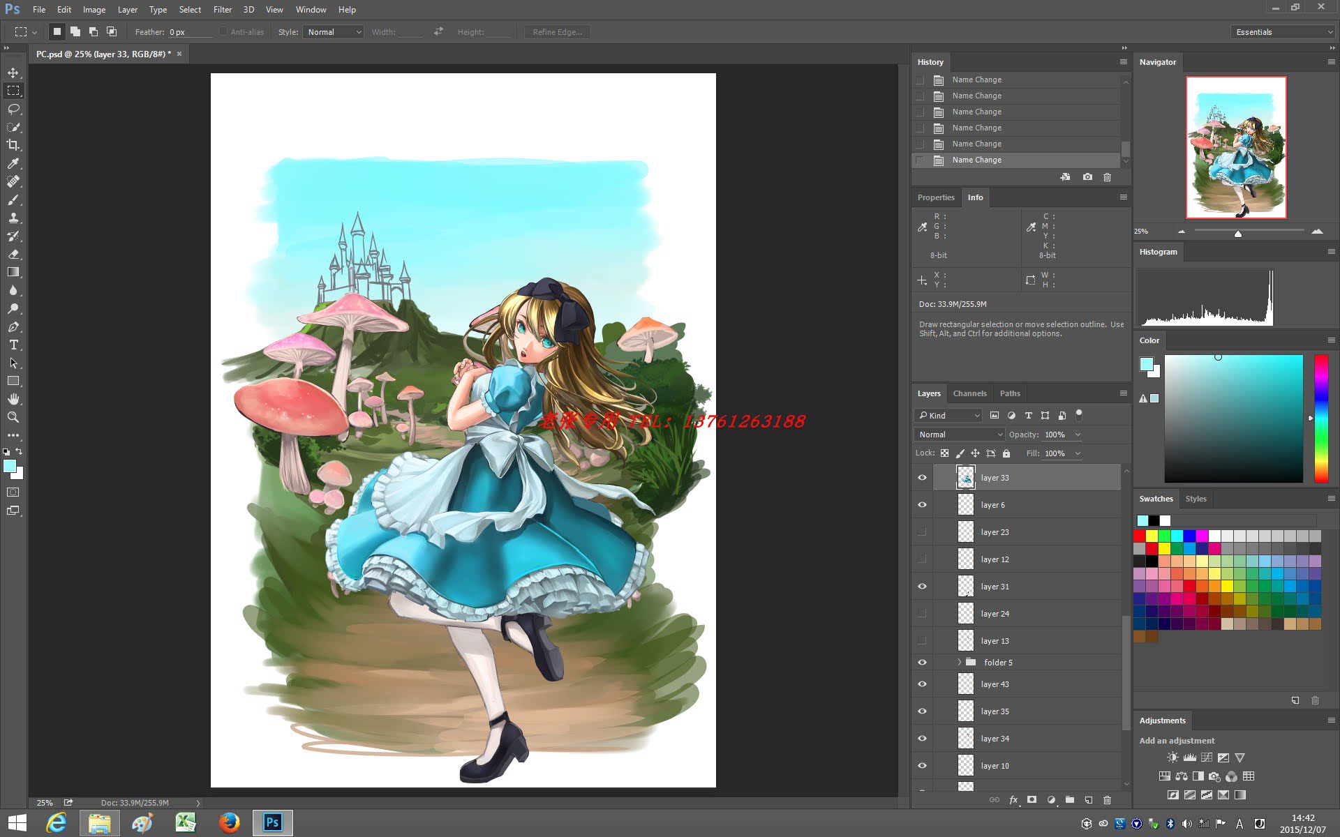Hide layer 43 visibility eye
Image resolution: width=1340 pixels, height=837 pixels.
[922, 684]
